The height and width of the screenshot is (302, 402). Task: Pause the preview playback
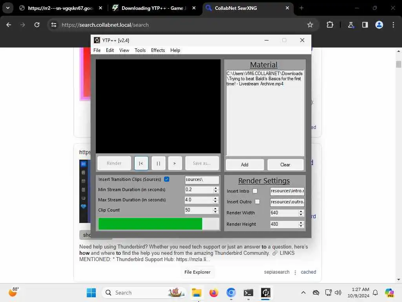point(158,163)
